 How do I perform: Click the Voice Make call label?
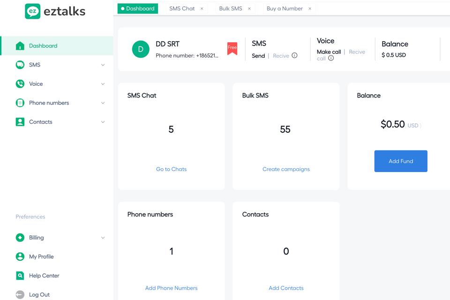329,52
